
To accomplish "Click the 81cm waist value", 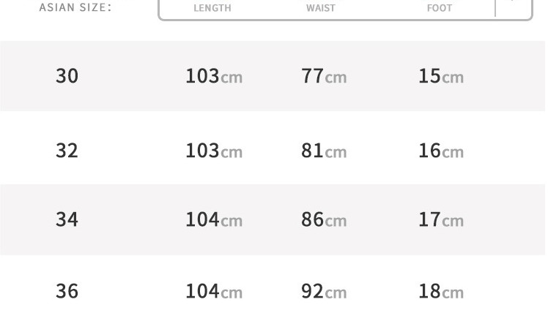I will click(323, 151).
